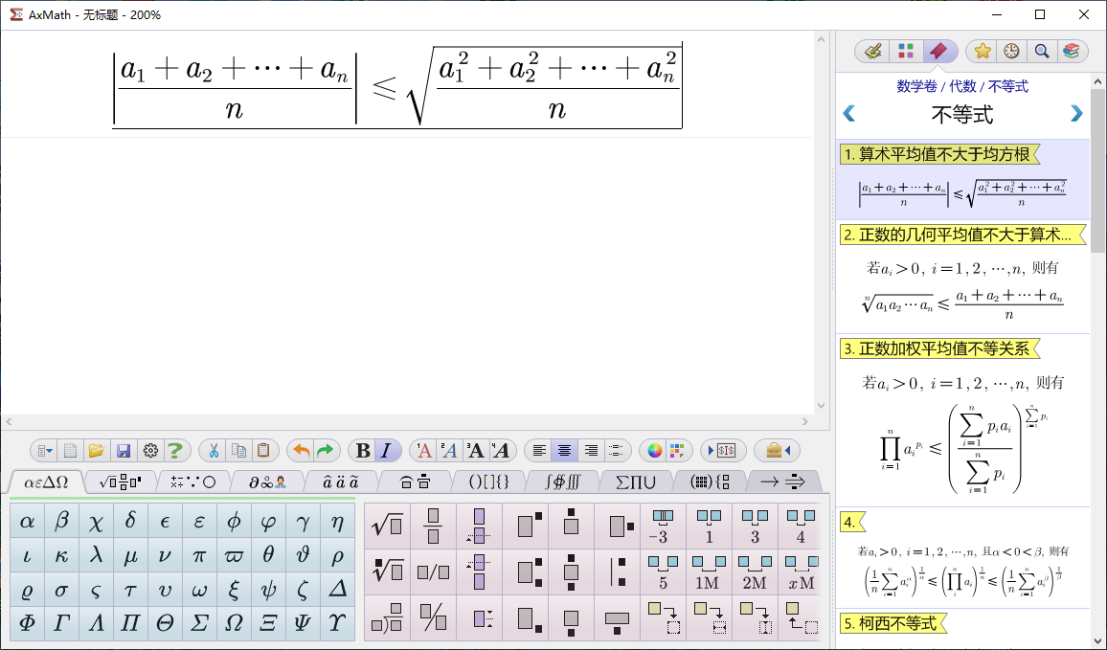Screen dimensions: 1107x650
Task: Open the new document dropdown arrow
Action: coord(49,451)
